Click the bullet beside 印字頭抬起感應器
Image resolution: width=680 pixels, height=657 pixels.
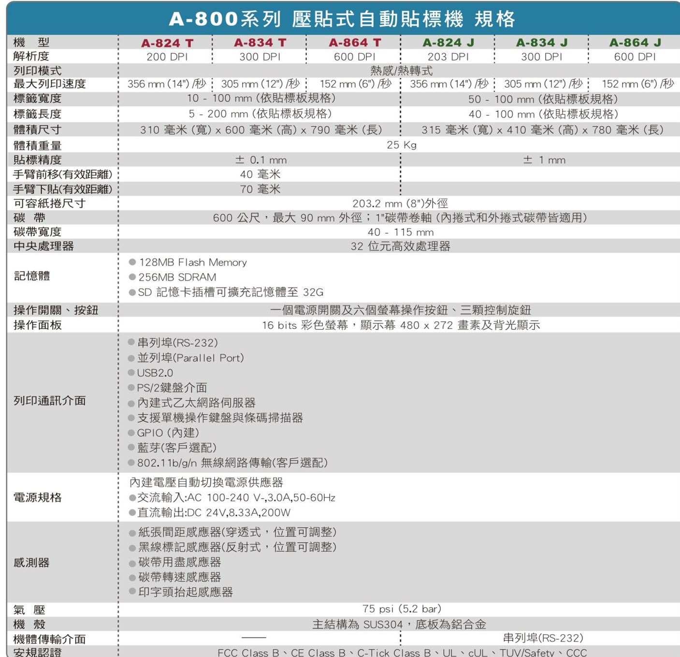[130, 592]
